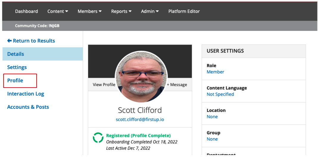Edit Content Language Not Specified value
Image resolution: width=318 pixels, height=158 pixels.
click(x=220, y=94)
